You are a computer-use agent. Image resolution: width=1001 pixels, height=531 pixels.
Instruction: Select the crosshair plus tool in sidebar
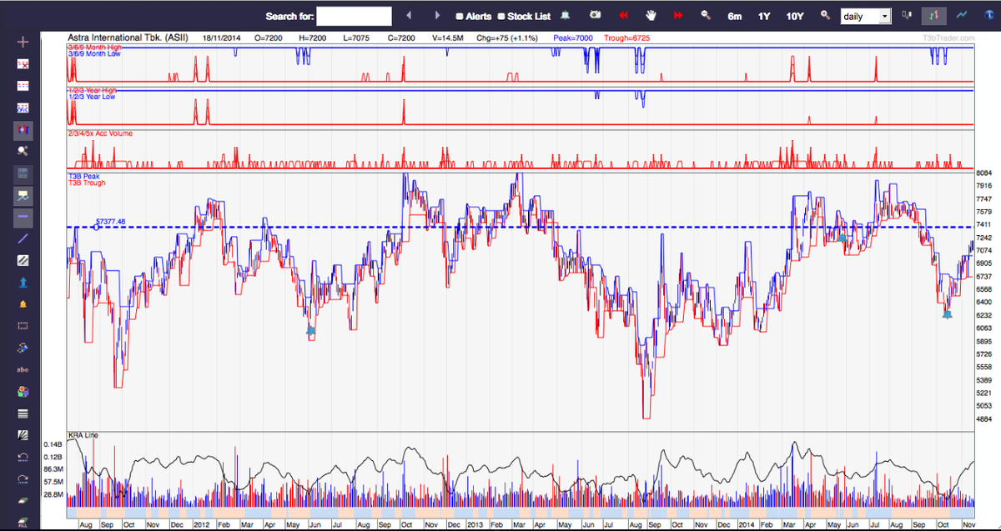(x=23, y=42)
